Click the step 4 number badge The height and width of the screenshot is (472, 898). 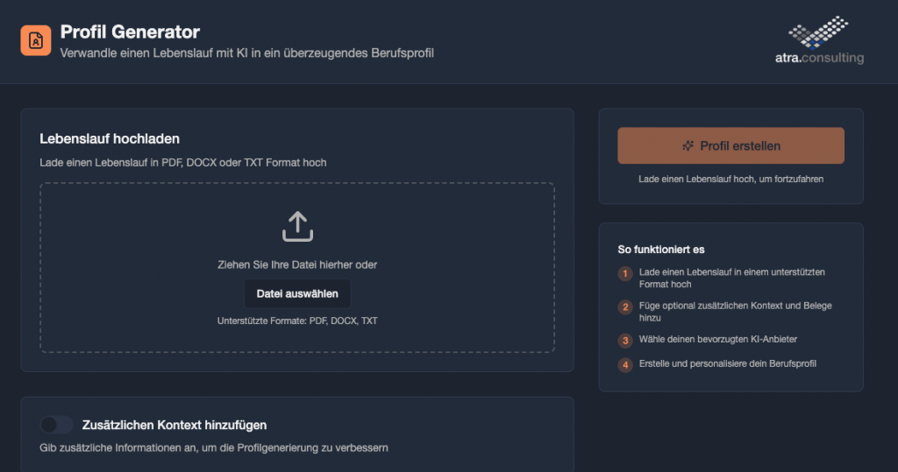point(625,364)
